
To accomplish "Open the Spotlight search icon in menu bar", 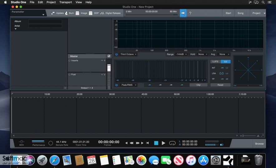I will pos(263,2).
